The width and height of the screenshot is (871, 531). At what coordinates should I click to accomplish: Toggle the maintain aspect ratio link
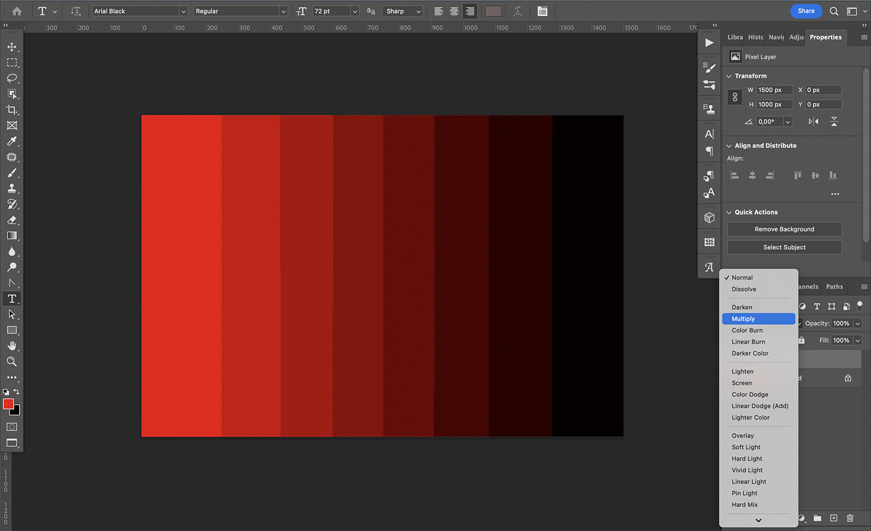click(735, 96)
